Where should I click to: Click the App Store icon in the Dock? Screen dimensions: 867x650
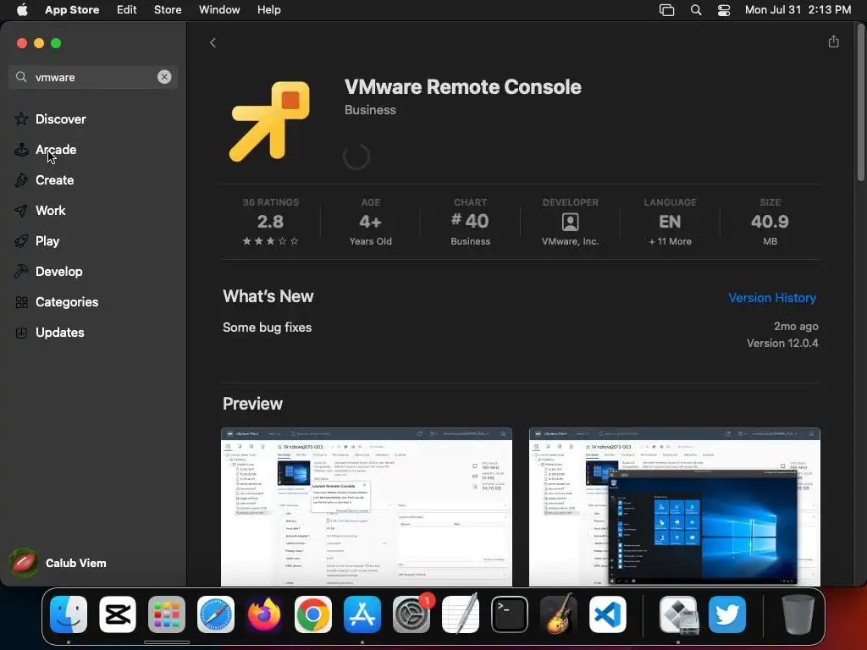coord(362,614)
